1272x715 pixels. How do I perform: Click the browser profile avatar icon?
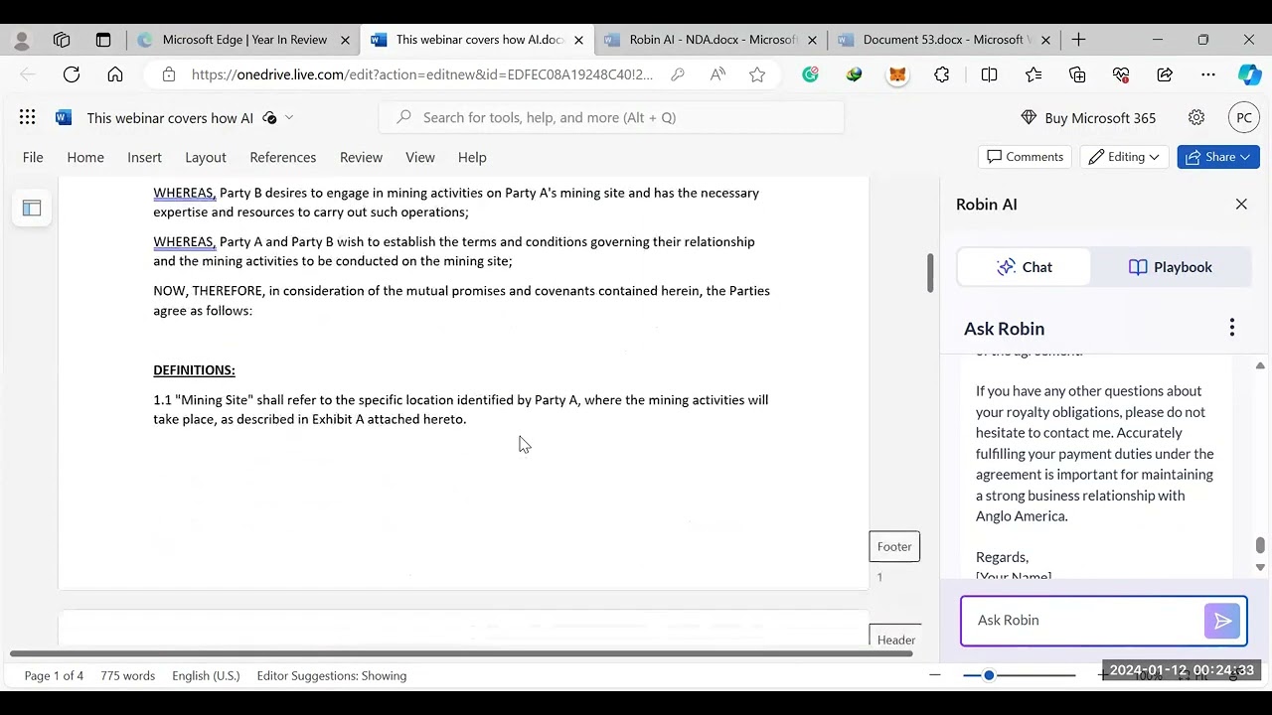tap(22, 40)
